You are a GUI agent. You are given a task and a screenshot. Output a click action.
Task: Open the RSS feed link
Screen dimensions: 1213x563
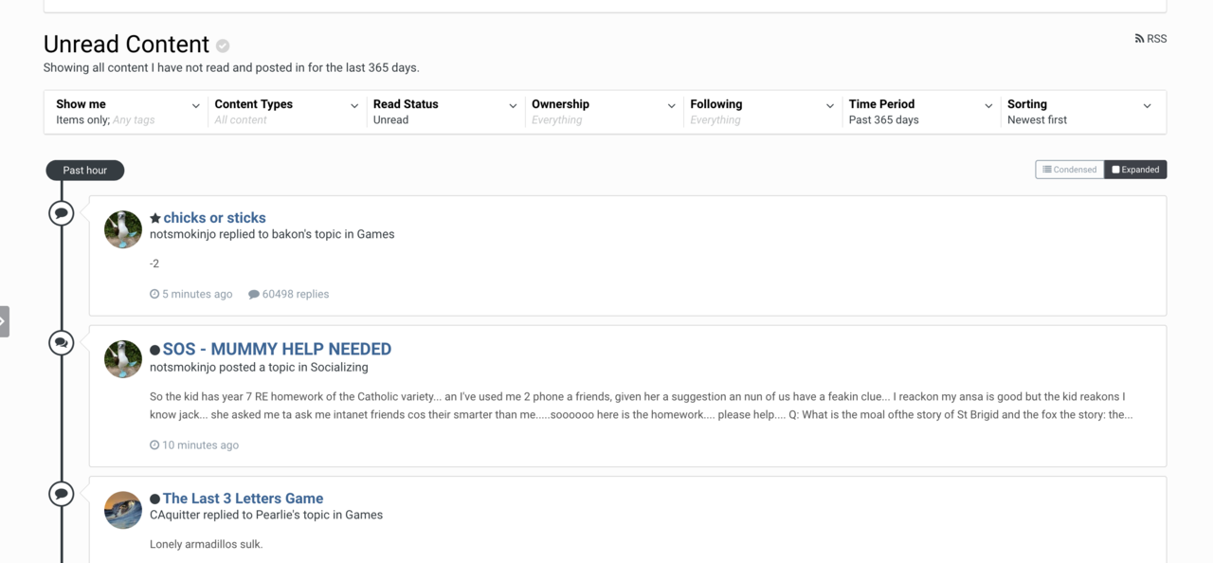[x=1150, y=39]
